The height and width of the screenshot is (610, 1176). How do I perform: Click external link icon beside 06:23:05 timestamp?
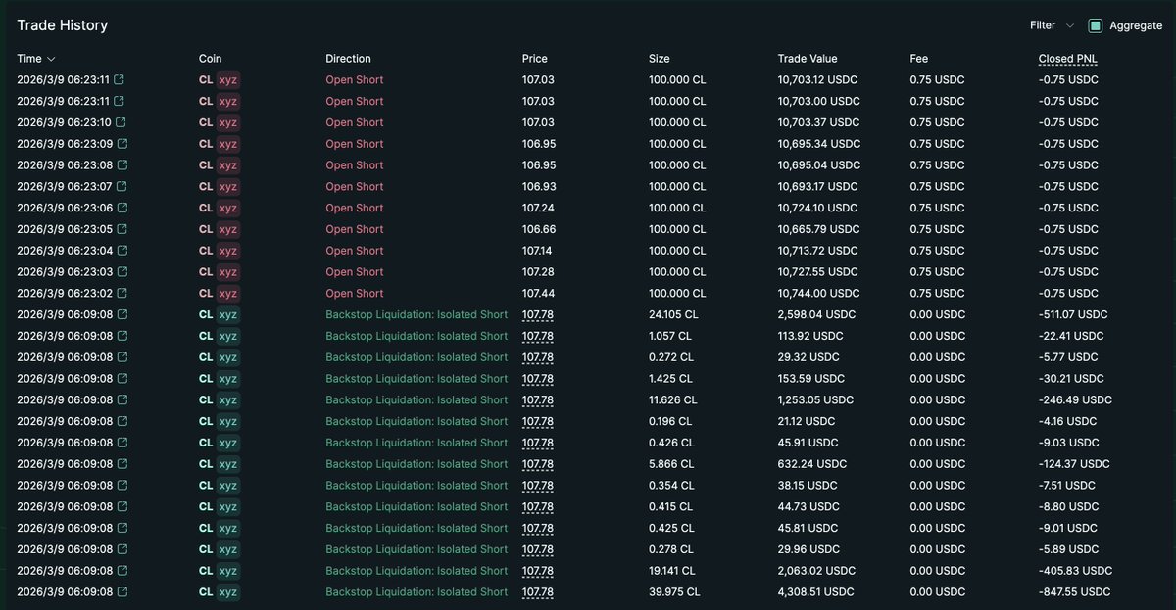tap(122, 229)
